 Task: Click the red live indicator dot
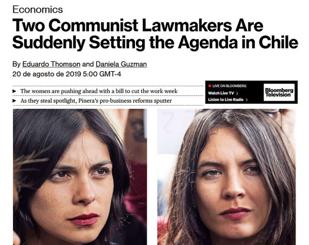[210, 86]
